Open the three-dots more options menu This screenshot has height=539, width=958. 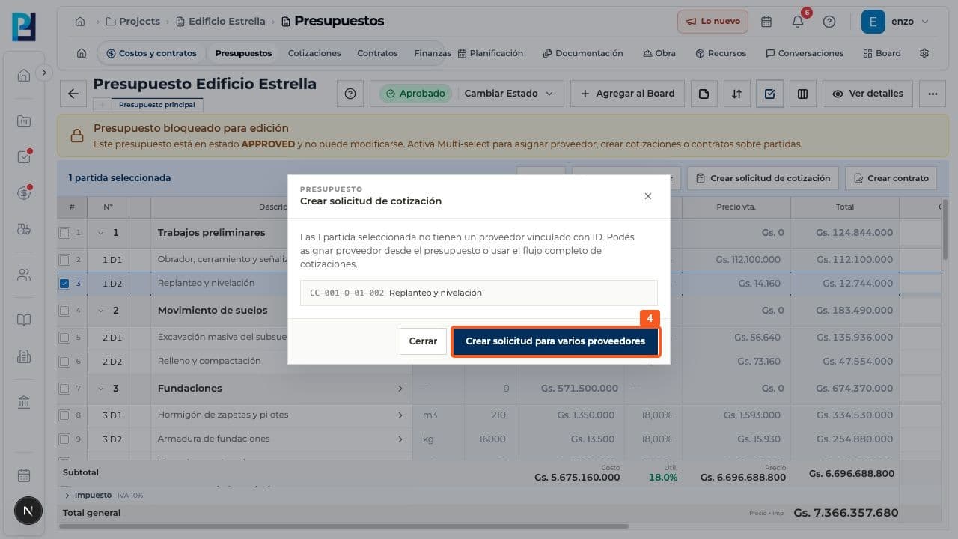click(933, 94)
